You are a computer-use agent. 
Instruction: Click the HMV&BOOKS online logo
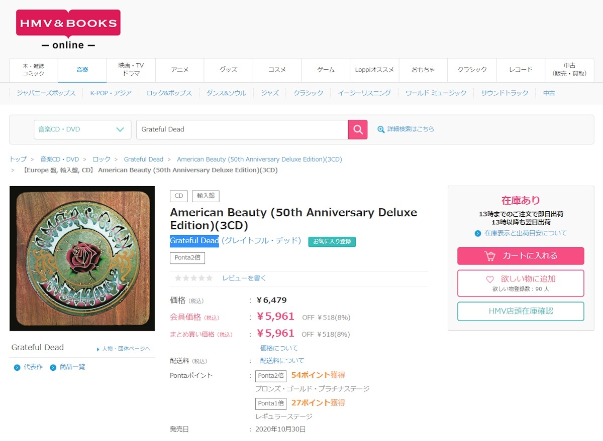tap(68, 29)
